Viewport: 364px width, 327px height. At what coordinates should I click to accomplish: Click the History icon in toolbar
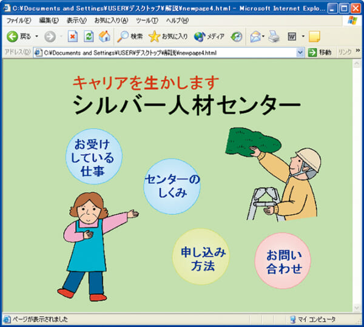click(x=237, y=36)
